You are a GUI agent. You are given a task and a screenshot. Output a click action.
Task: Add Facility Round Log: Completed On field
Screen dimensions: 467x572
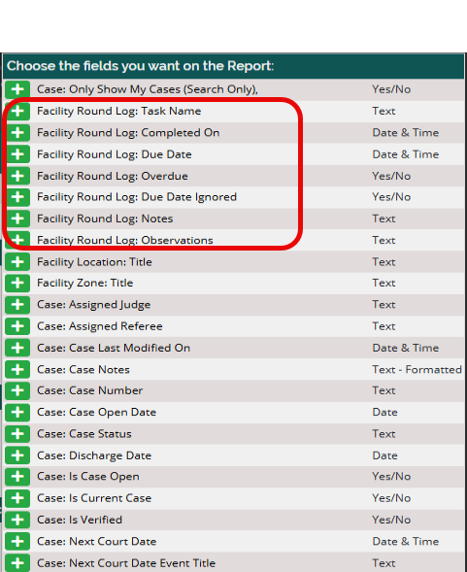tap(17, 132)
